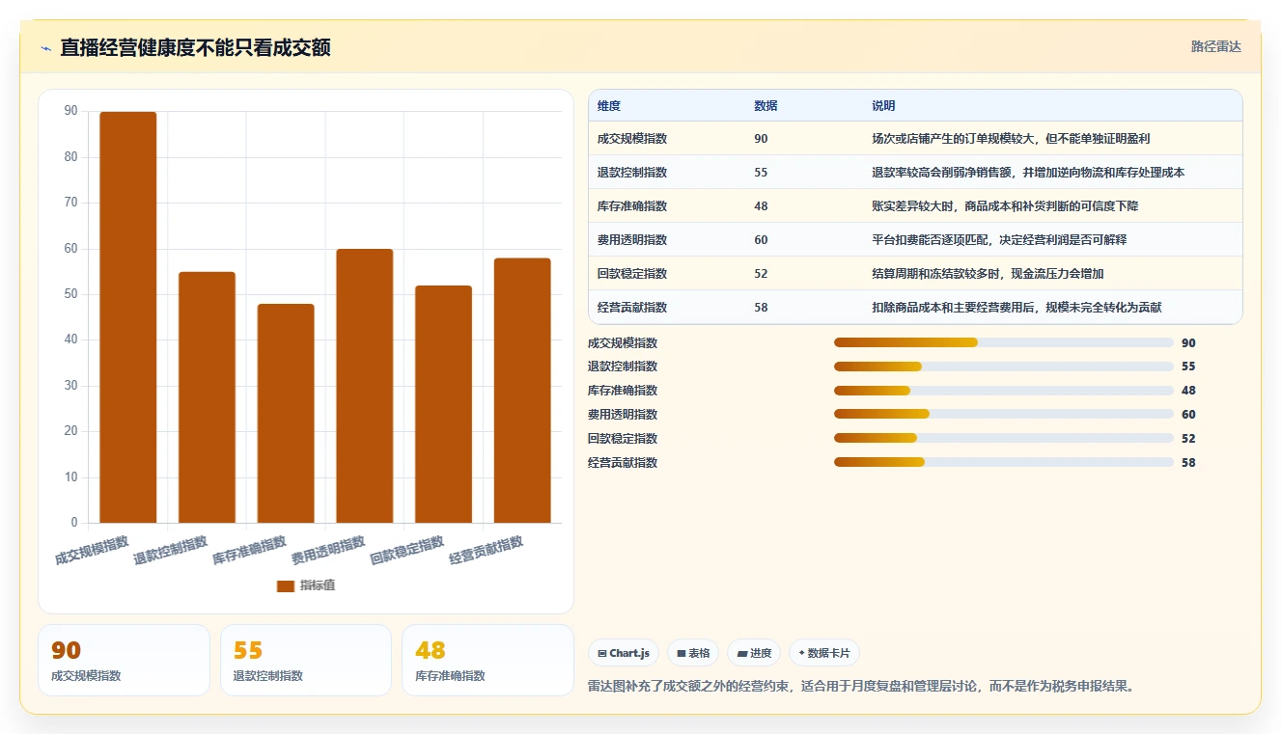Click the 成交规模指数 x-axis label
This screenshot has height=734, width=1281.
92,549
